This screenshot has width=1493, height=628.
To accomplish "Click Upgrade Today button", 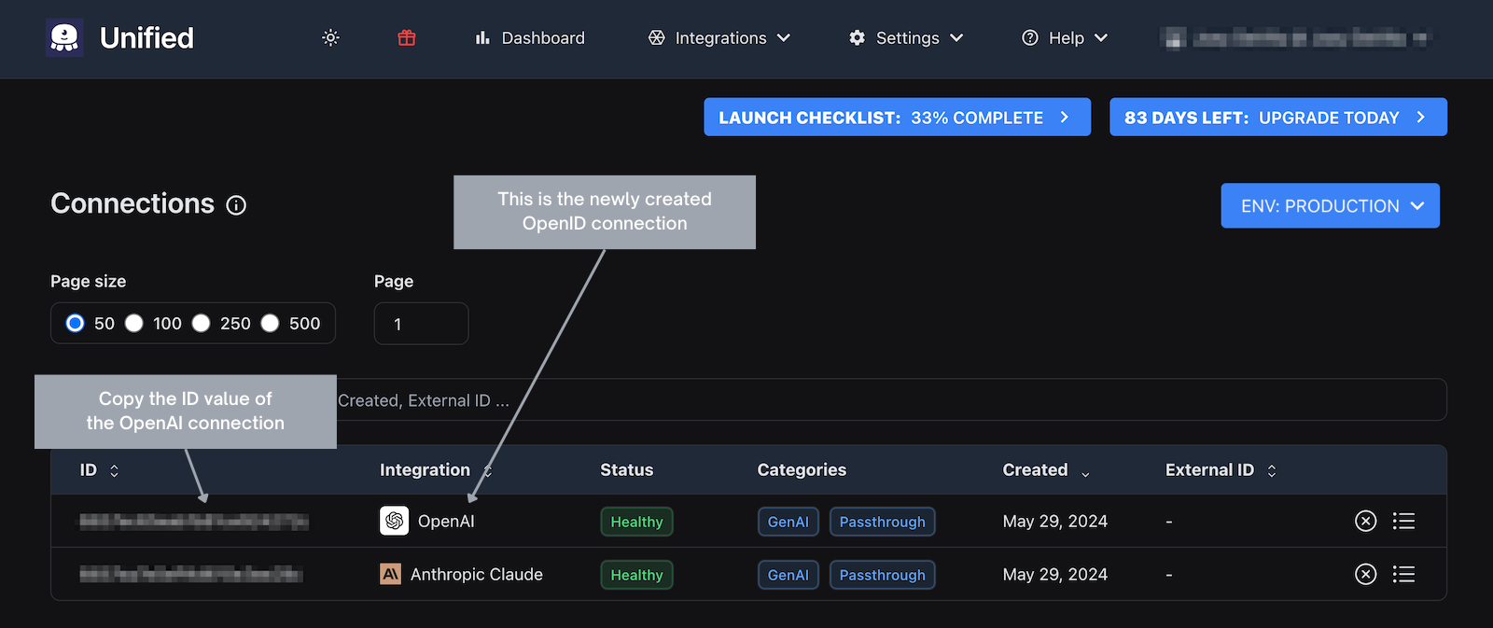I will 1277,118.
